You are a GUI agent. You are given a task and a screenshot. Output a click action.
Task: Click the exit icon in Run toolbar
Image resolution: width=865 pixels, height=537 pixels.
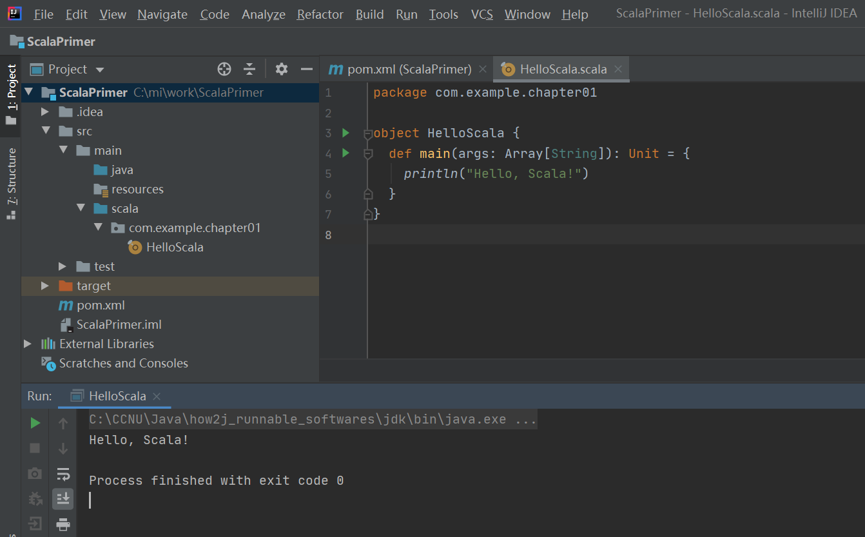tap(35, 524)
